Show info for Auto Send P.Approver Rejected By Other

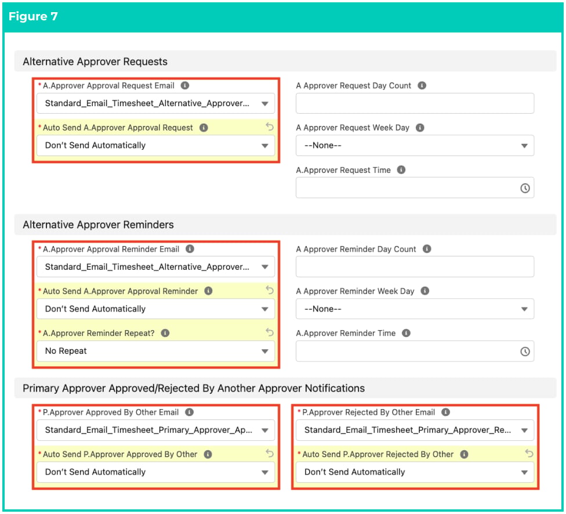click(x=464, y=454)
